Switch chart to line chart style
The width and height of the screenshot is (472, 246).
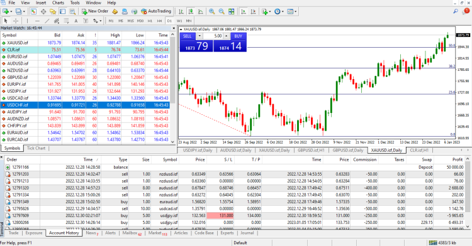[200, 11]
